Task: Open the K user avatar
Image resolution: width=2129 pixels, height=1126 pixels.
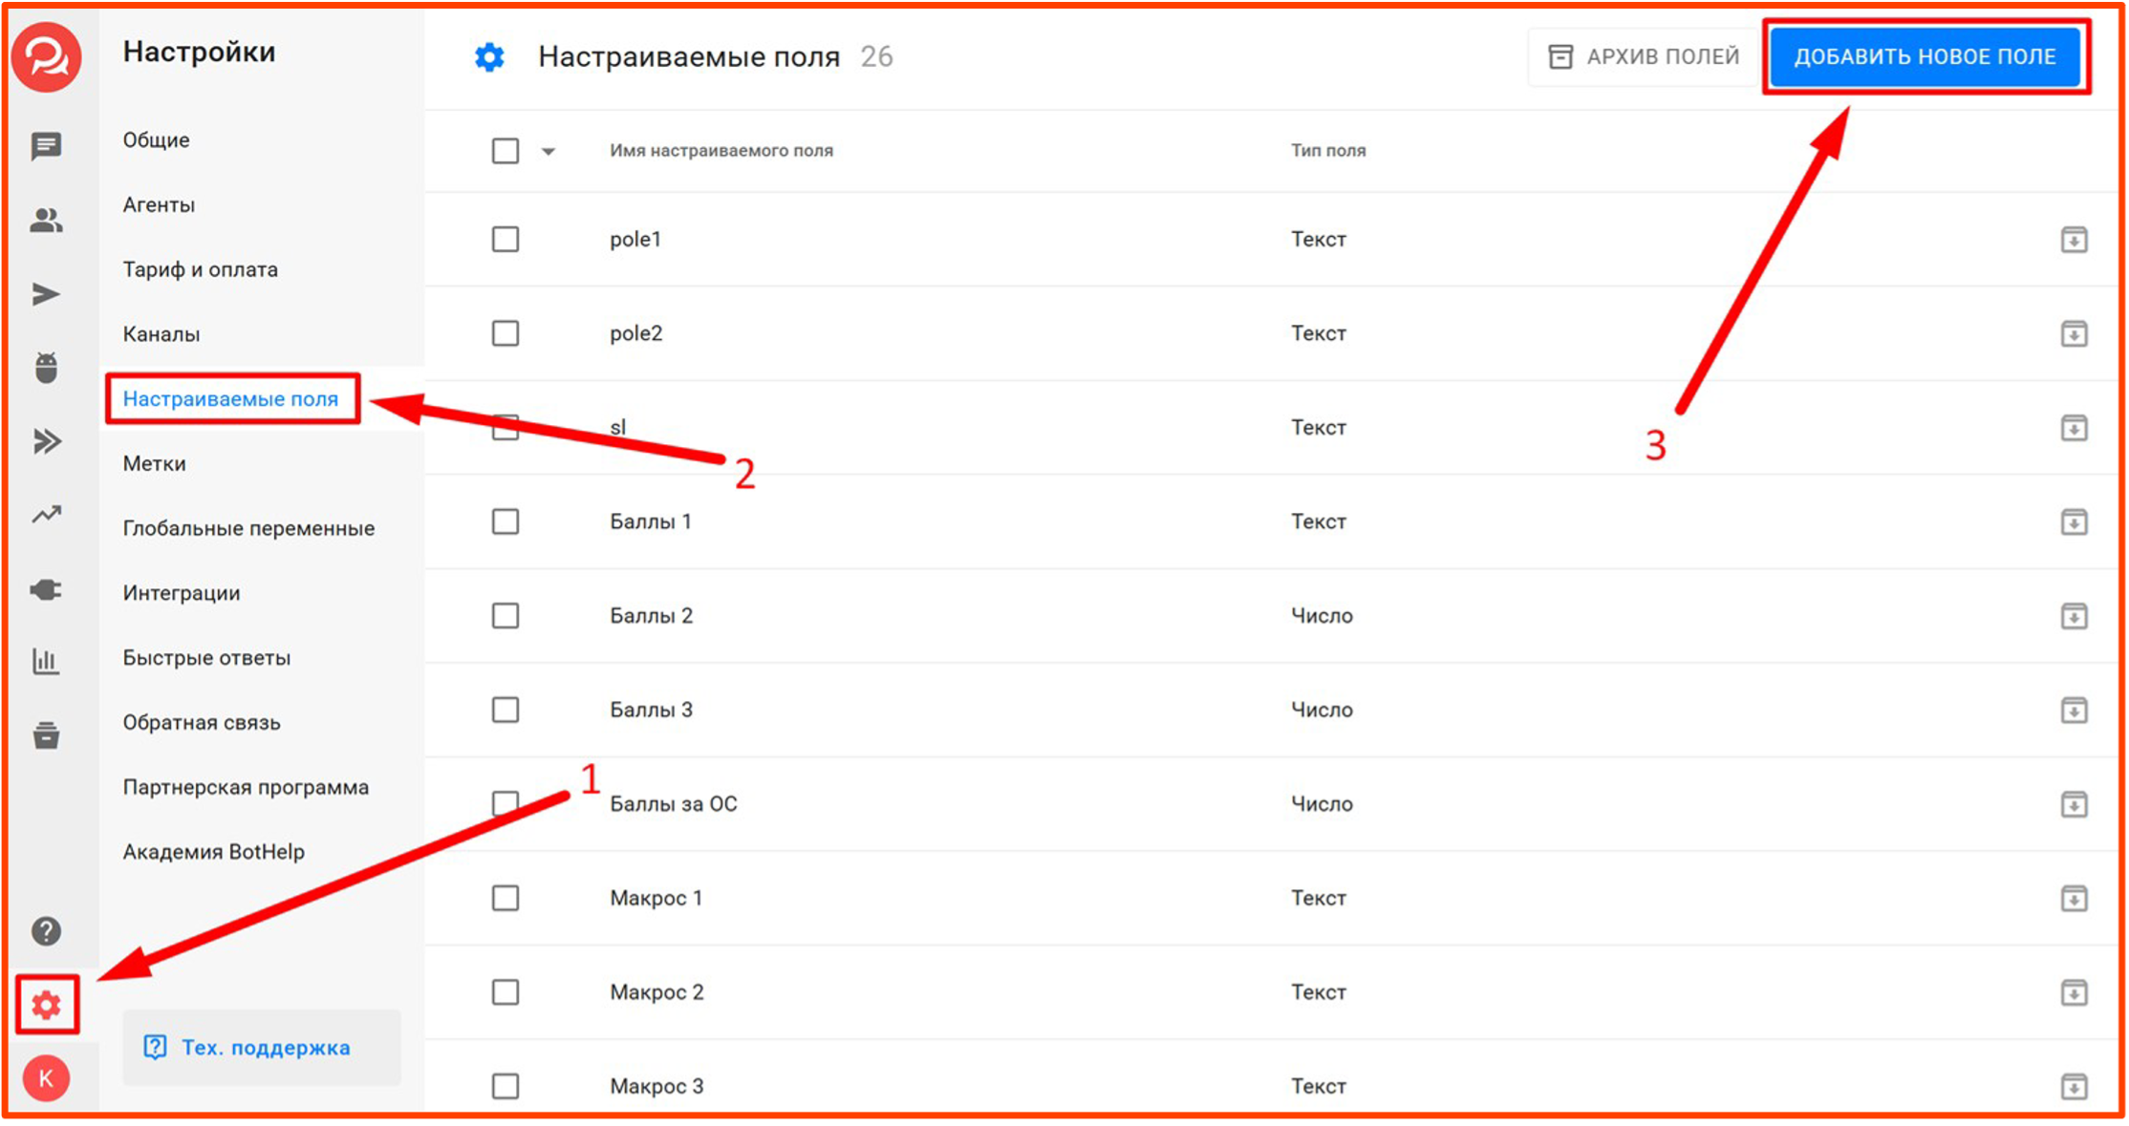Action: click(x=46, y=1079)
